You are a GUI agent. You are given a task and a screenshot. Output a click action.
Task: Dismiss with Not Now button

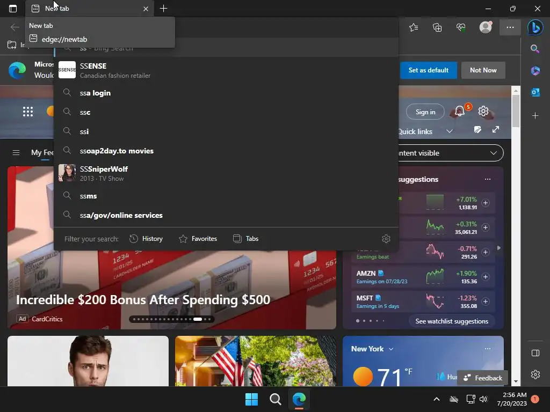point(483,70)
